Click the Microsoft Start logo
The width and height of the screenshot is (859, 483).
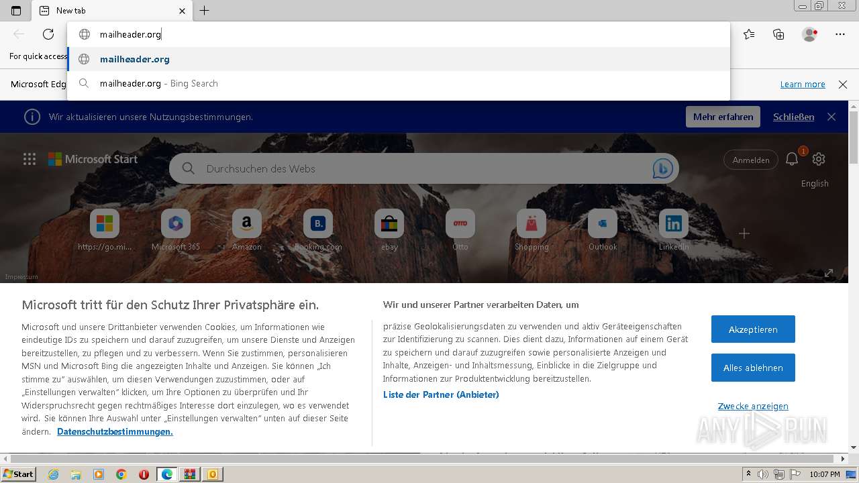point(93,159)
